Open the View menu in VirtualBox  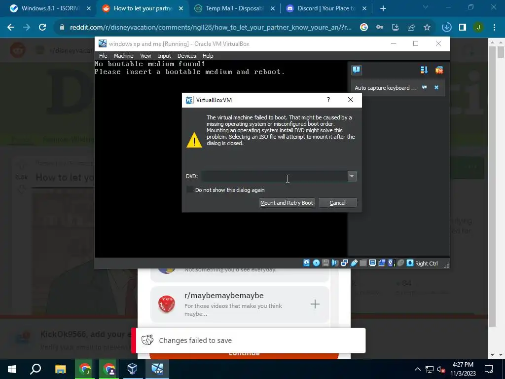click(145, 56)
